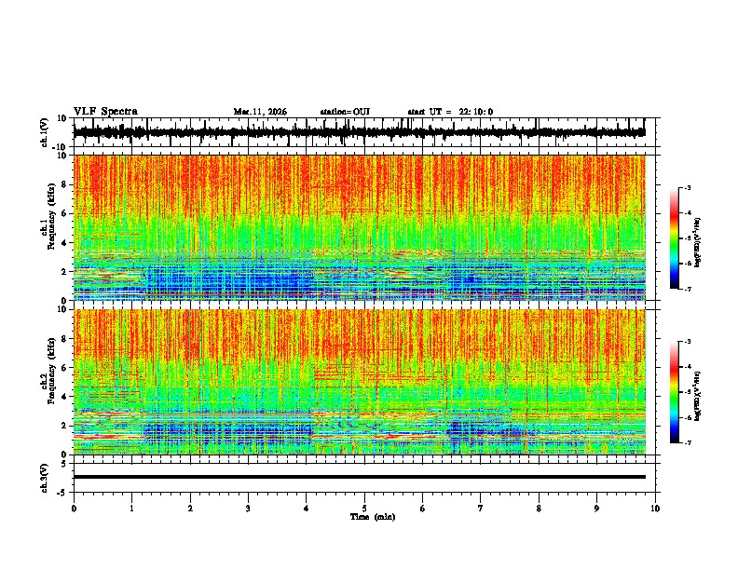This screenshot has height=570, width=738.
Task: Click time axis tick label "1"
Action: point(131,509)
